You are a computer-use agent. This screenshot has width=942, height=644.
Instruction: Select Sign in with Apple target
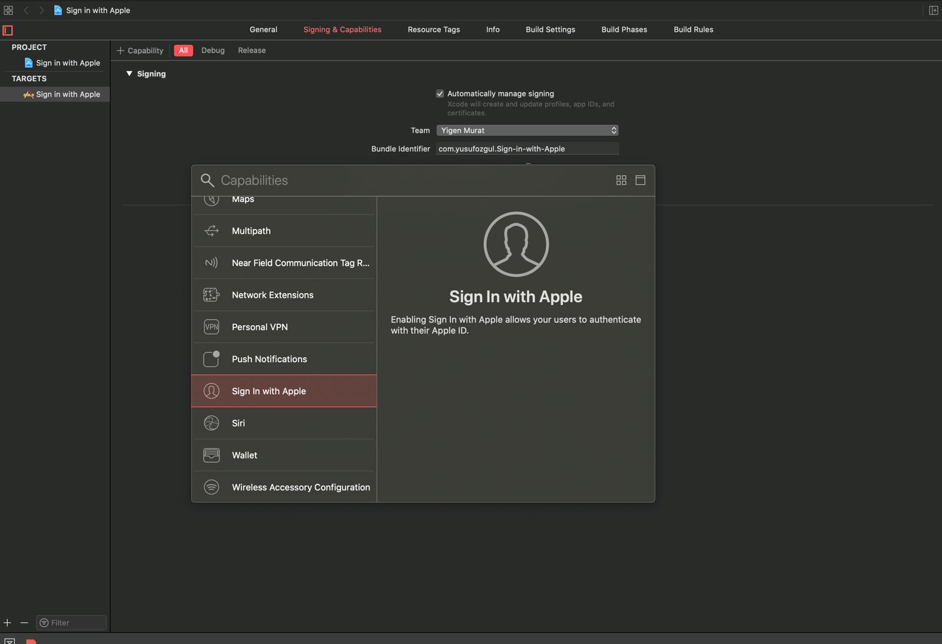(68, 94)
